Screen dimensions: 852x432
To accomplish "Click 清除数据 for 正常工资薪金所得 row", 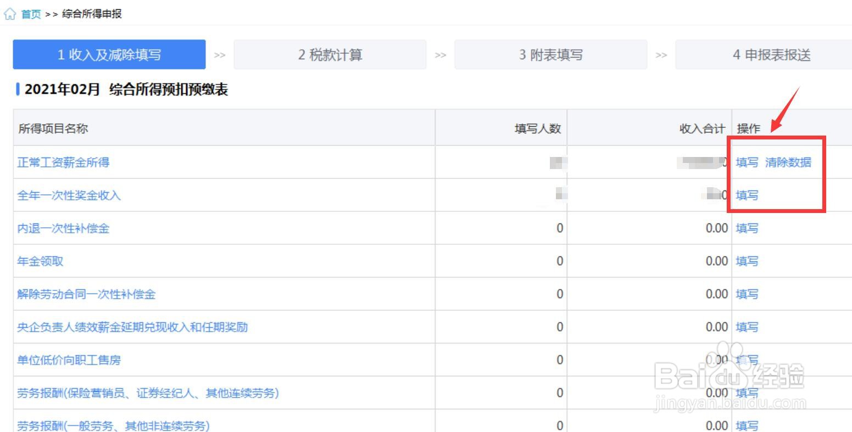I will point(788,162).
